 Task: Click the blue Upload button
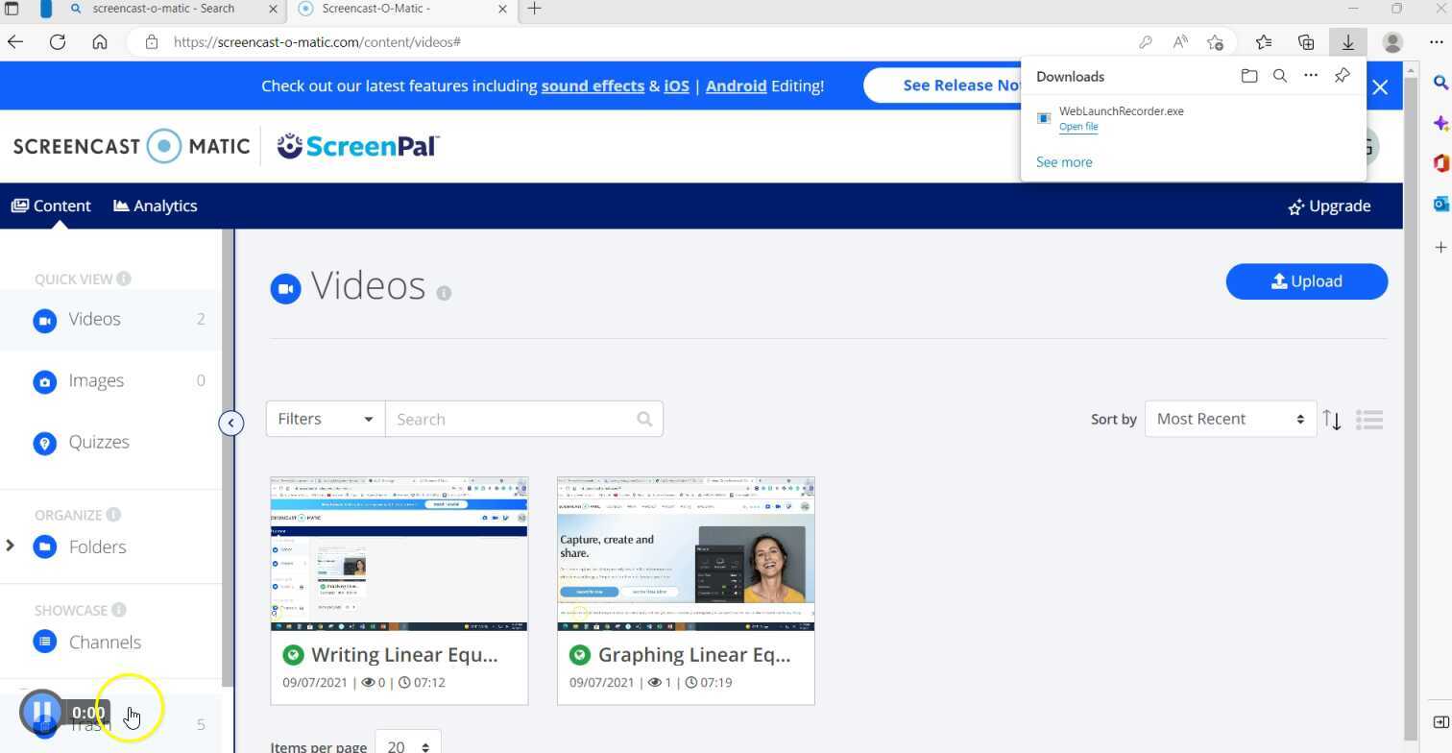pos(1306,281)
